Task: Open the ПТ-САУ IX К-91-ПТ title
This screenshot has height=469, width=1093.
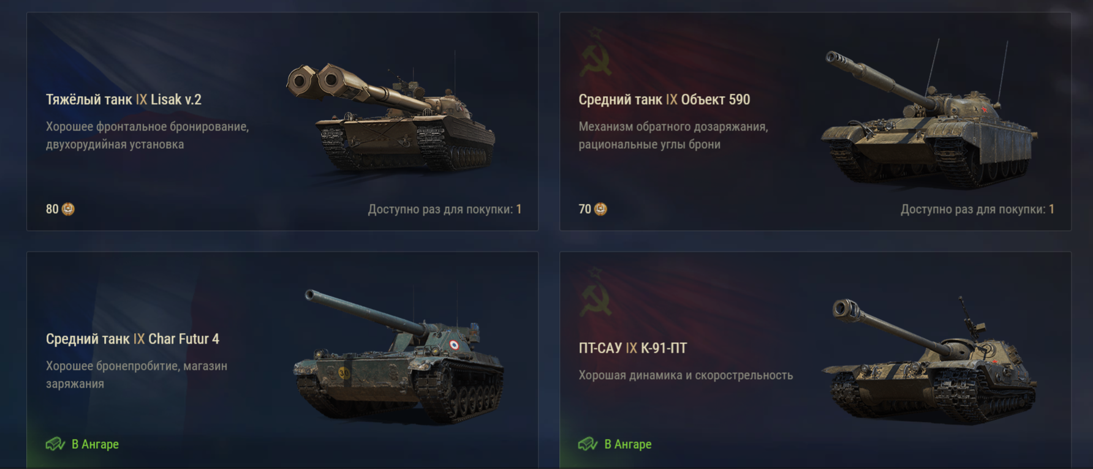Action: point(633,348)
